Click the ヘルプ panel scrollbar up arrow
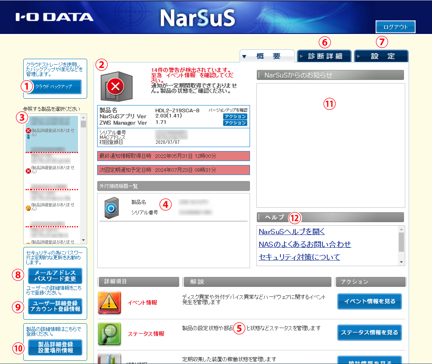 [402, 229]
